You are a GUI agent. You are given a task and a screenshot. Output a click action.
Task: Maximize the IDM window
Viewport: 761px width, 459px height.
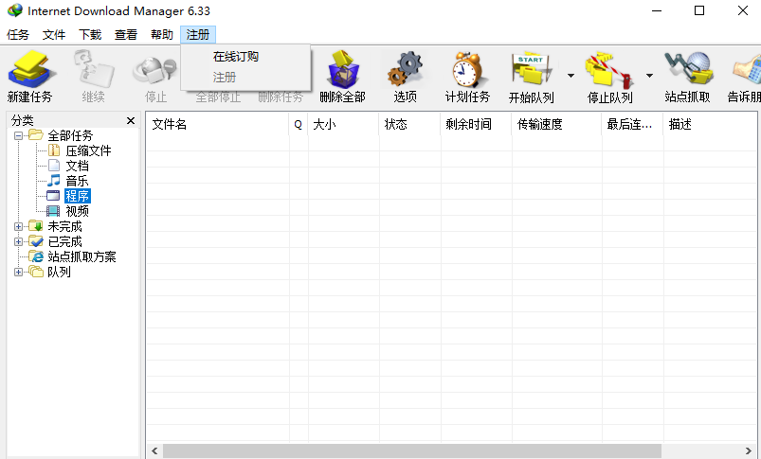(698, 10)
